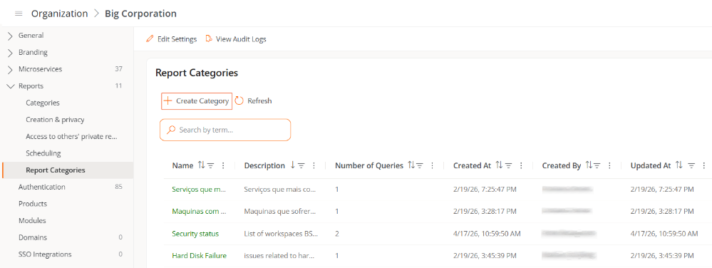This screenshot has height=268, width=712.
Task: Open the Description column filter icon
Action: pyautogui.click(x=301, y=166)
